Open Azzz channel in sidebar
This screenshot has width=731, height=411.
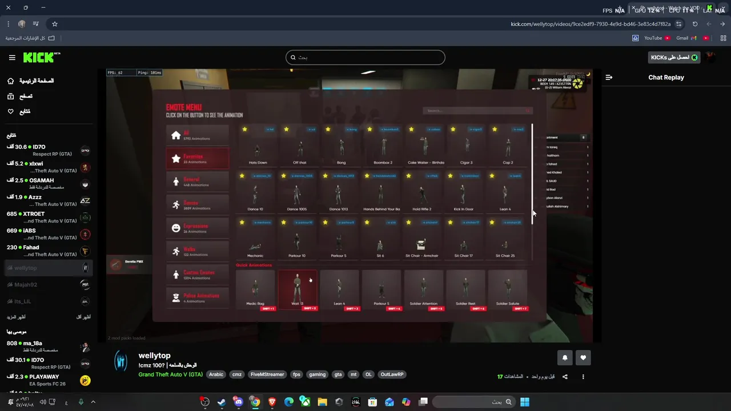[x=49, y=200]
